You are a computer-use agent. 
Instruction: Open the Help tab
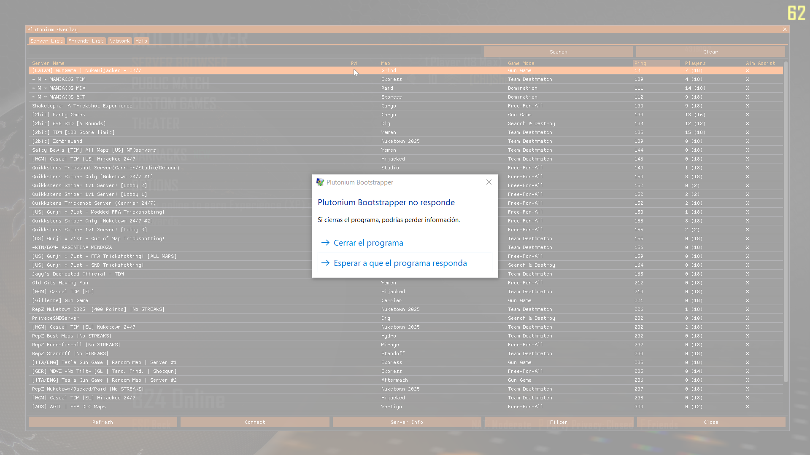pyautogui.click(x=141, y=41)
